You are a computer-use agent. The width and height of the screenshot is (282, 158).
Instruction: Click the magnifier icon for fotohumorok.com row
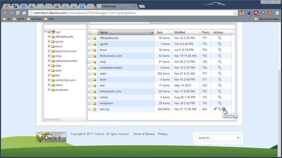[x=219, y=56]
